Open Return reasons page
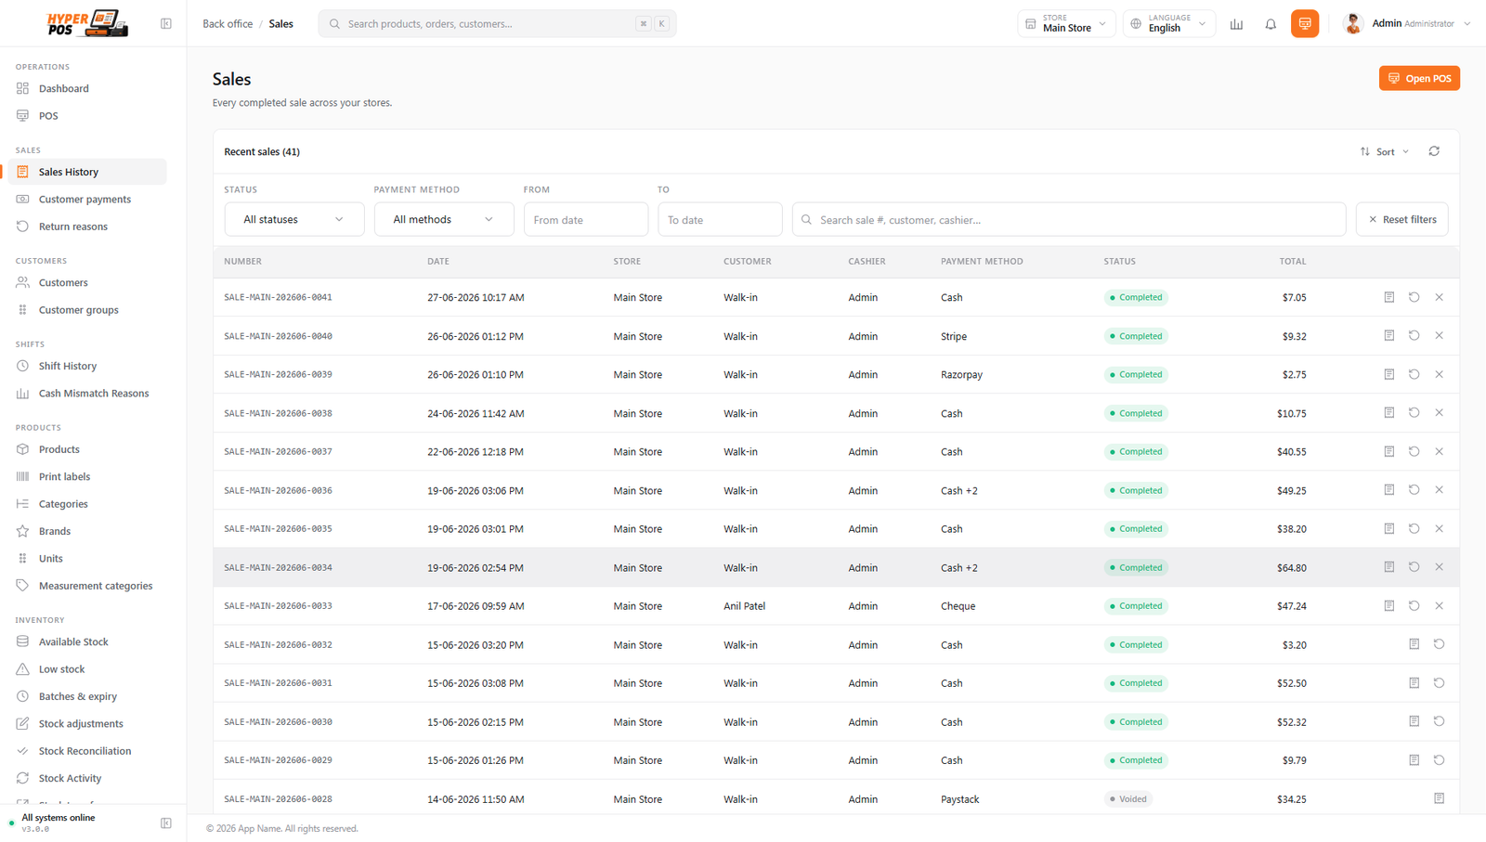This screenshot has height=842, width=1486. point(87,227)
